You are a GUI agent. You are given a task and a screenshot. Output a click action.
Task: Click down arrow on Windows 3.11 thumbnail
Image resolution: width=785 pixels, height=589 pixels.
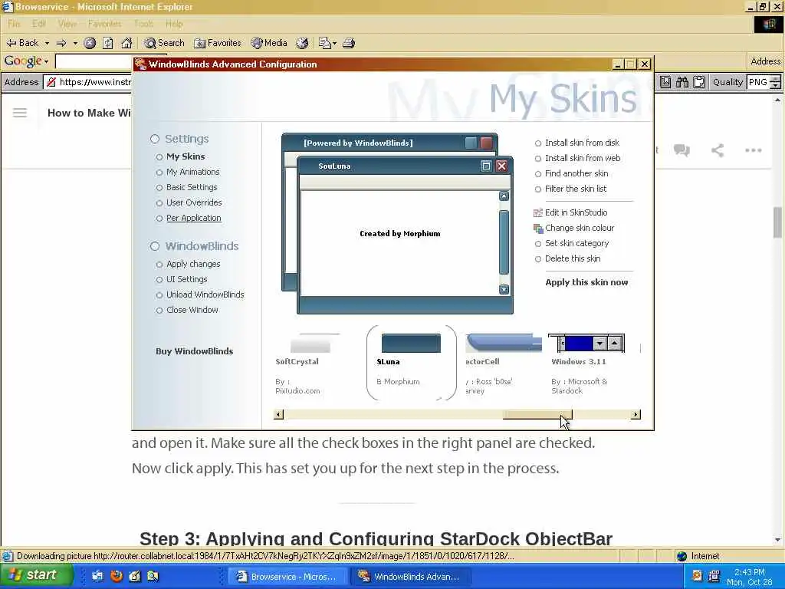tap(599, 344)
